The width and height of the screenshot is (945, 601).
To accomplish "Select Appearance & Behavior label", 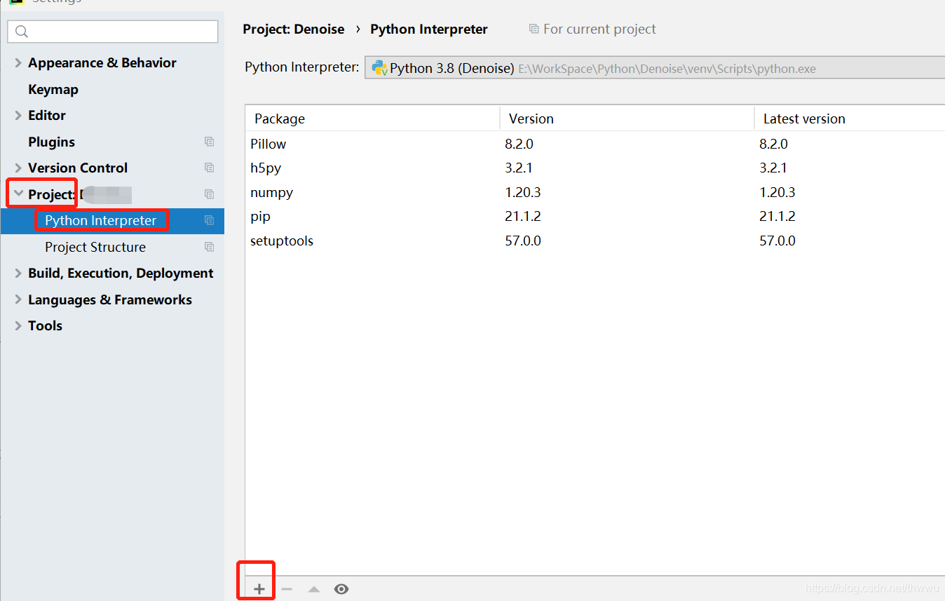I will (x=102, y=62).
